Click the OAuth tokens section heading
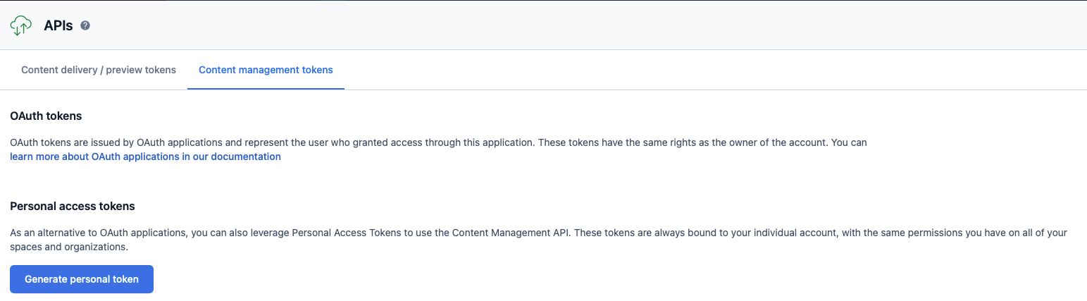The image size is (1087, 301). (x=46, y=116)
